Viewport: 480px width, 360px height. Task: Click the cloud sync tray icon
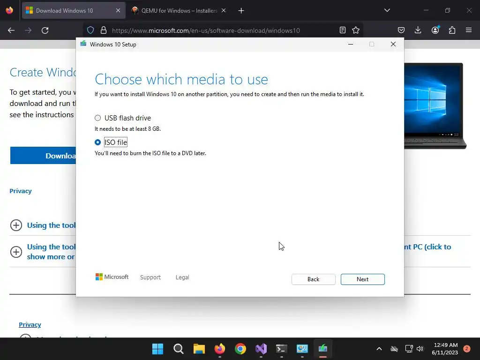[x=394, y=349]
